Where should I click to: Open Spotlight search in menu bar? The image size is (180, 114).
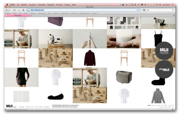[173, 5]
